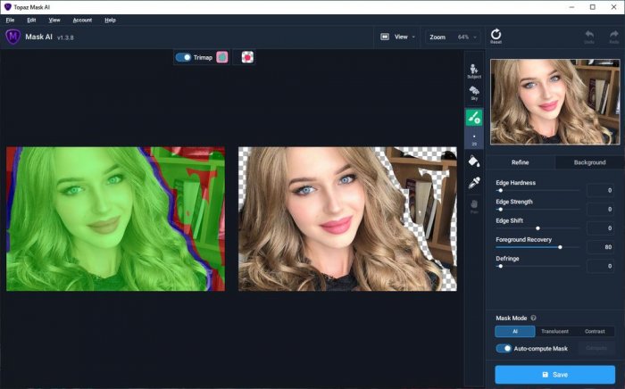This screenshot has height=389, width=625.
Task: Click the red dot mask view icon
Action: [x=247, y=57]
